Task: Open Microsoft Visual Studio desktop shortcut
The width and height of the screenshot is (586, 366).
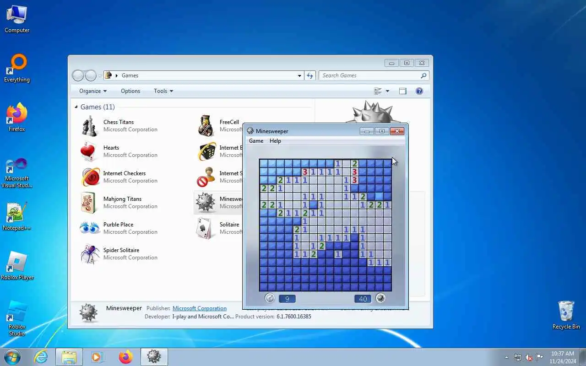Action: click(x=17, y=173)
